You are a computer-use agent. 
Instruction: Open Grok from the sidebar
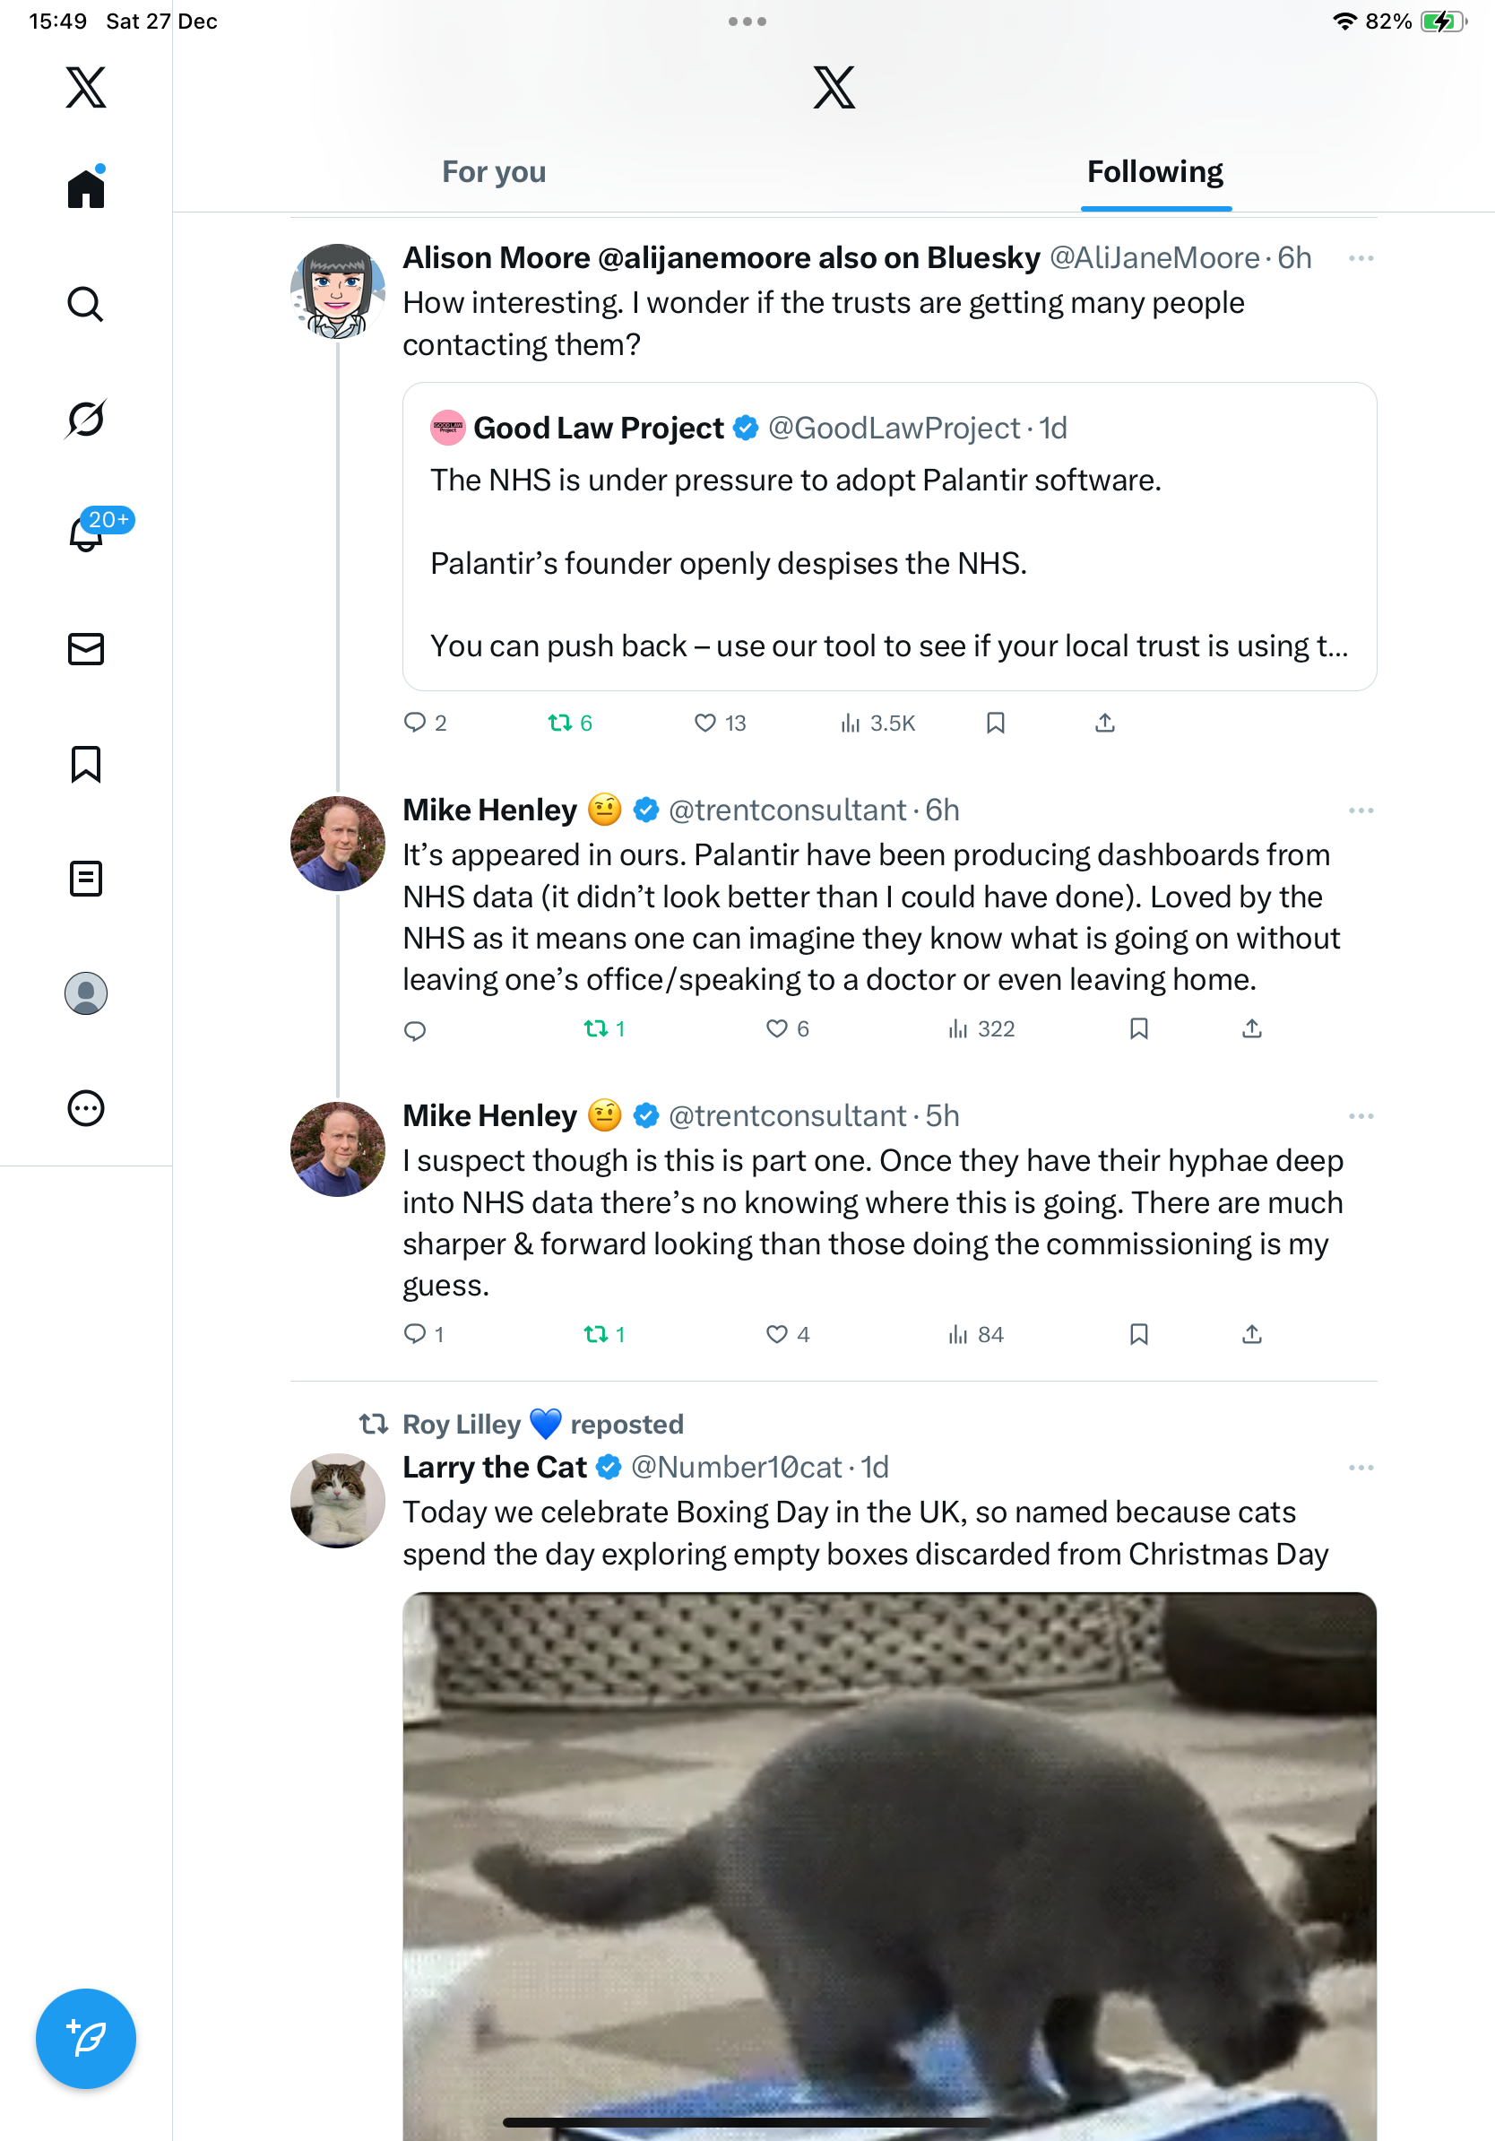pos(86,420)
